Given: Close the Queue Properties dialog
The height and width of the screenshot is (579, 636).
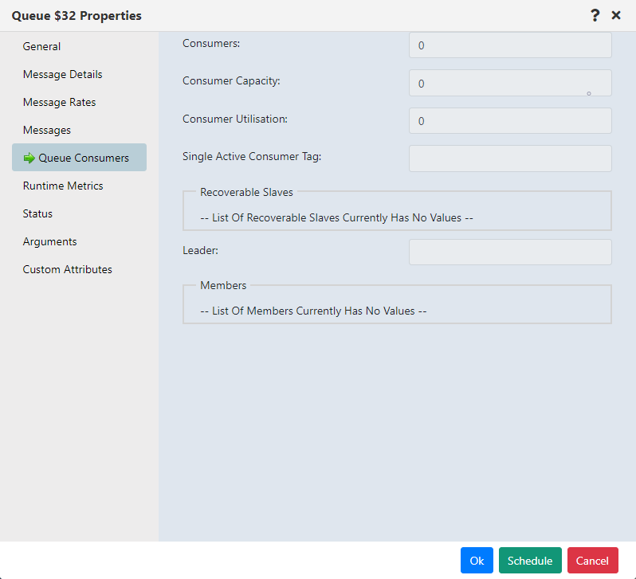Looking at the screenshot, I should coord(616,15).
